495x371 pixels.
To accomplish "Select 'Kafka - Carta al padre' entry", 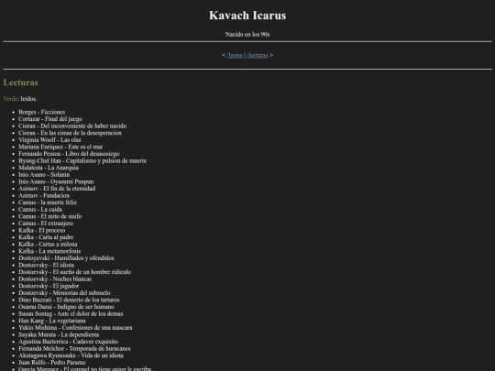I will (x=46, y=237).
